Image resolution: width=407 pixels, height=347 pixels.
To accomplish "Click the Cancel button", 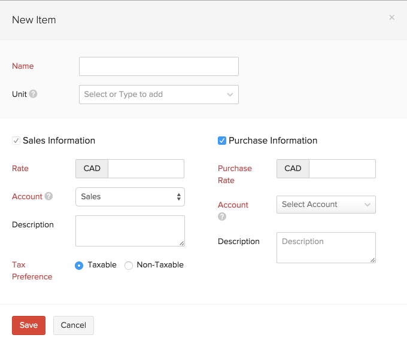I will pos(74,325).
